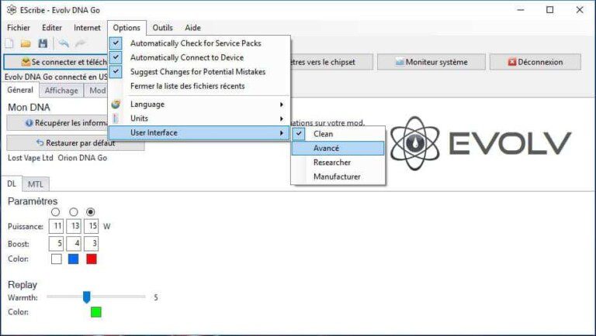Choose the Manufacturer interface option
The width and height of the screenshot is (596, 336).
pos(338,177)
